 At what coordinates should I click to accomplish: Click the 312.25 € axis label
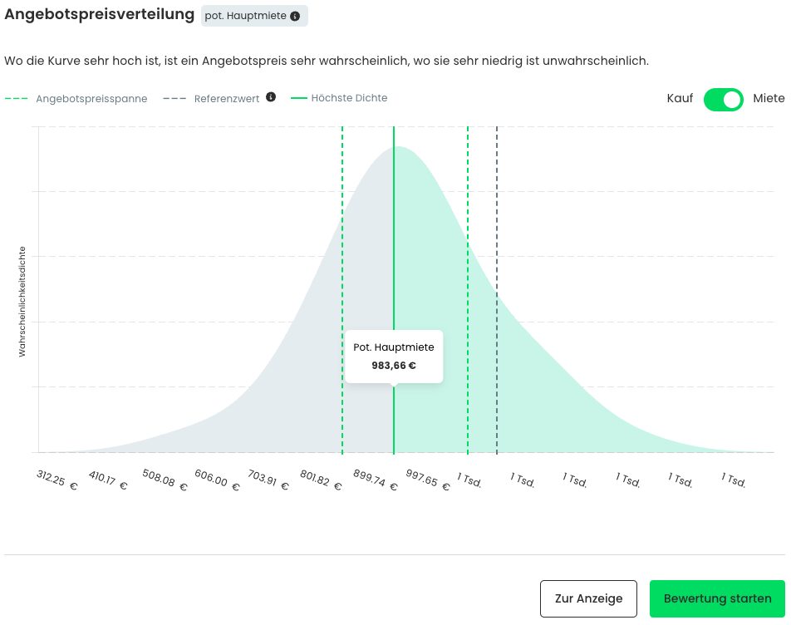coord(56,480)
